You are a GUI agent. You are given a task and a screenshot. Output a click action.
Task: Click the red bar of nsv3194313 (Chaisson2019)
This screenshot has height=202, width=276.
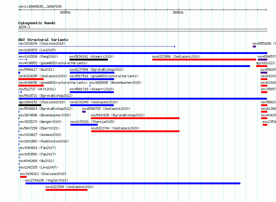pyautogui.click(x=23, y=177)
